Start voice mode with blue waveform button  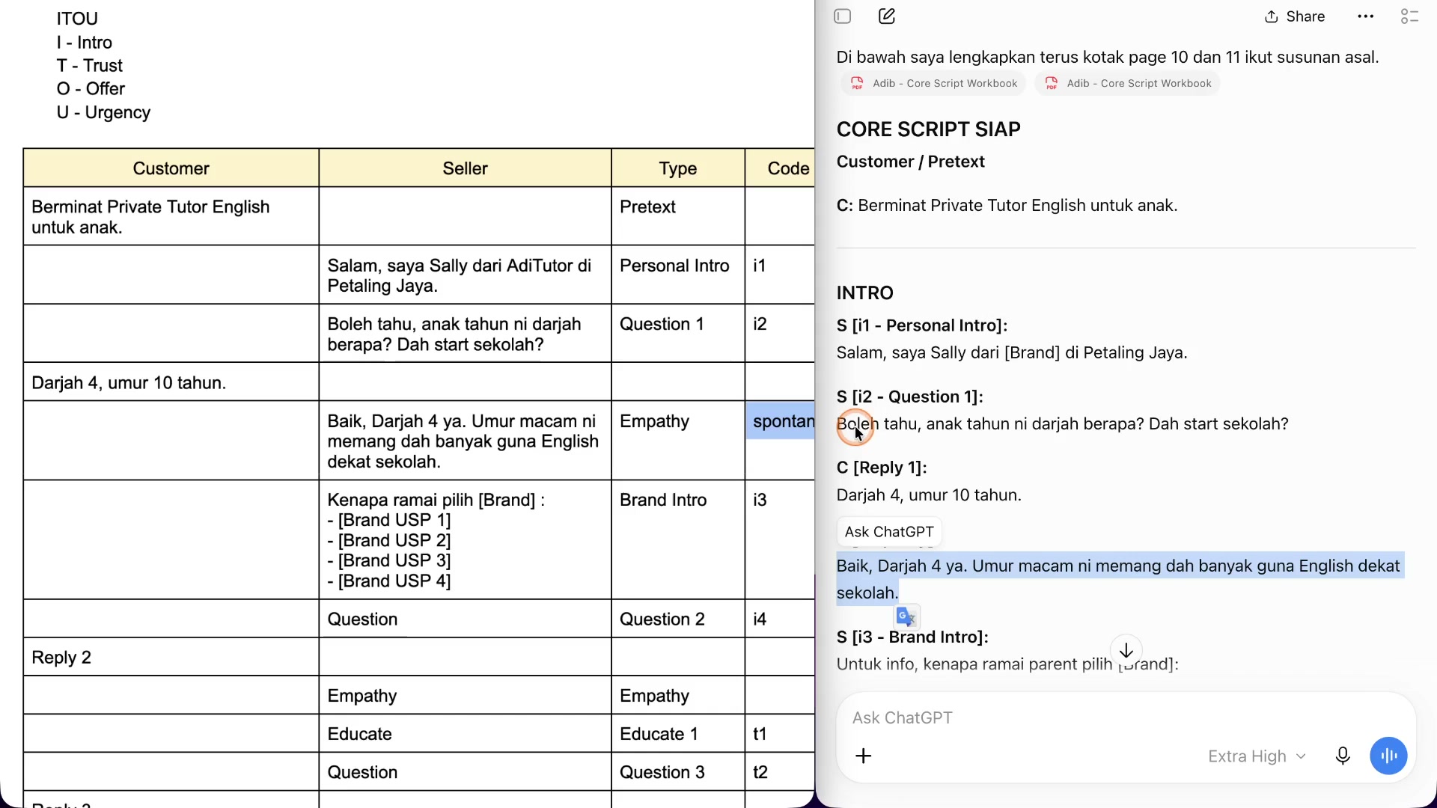point(1388,756)
